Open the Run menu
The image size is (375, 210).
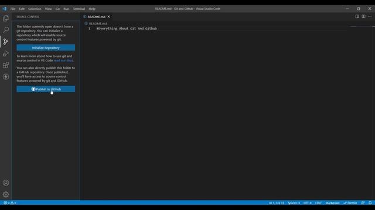[66, 9]
